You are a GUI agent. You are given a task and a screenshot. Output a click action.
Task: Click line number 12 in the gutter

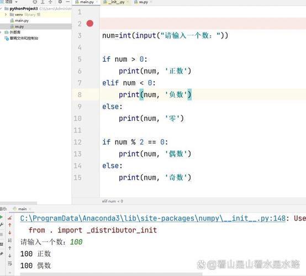coord(78,142)
